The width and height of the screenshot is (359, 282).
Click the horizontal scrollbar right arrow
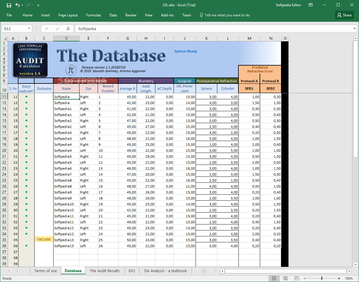point(349,271)
